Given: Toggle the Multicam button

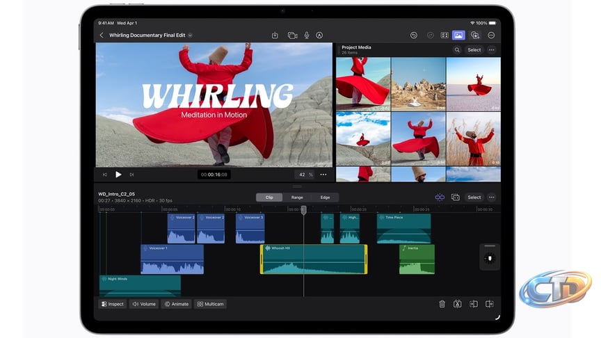Looking at the screenshot, I should pyautogui.click(x=210, y=304).
